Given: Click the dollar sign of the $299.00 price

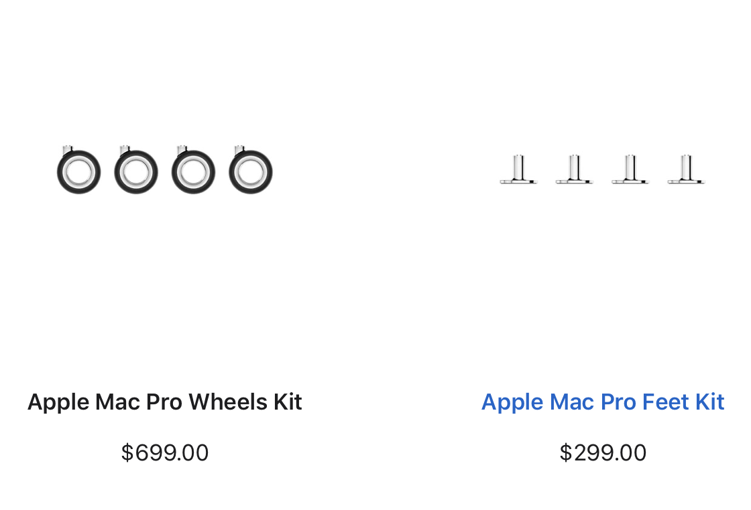Looking at the screenshot, I should tap(566, 453).
